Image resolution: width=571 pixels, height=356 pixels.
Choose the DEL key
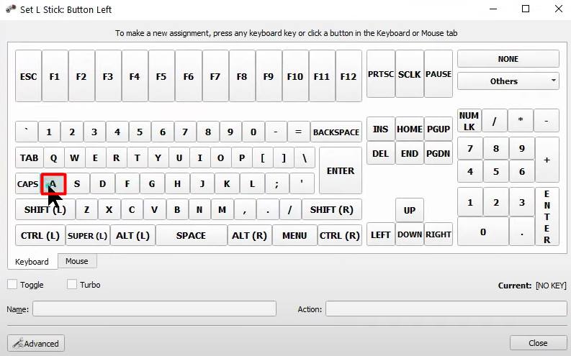(380, 153)
